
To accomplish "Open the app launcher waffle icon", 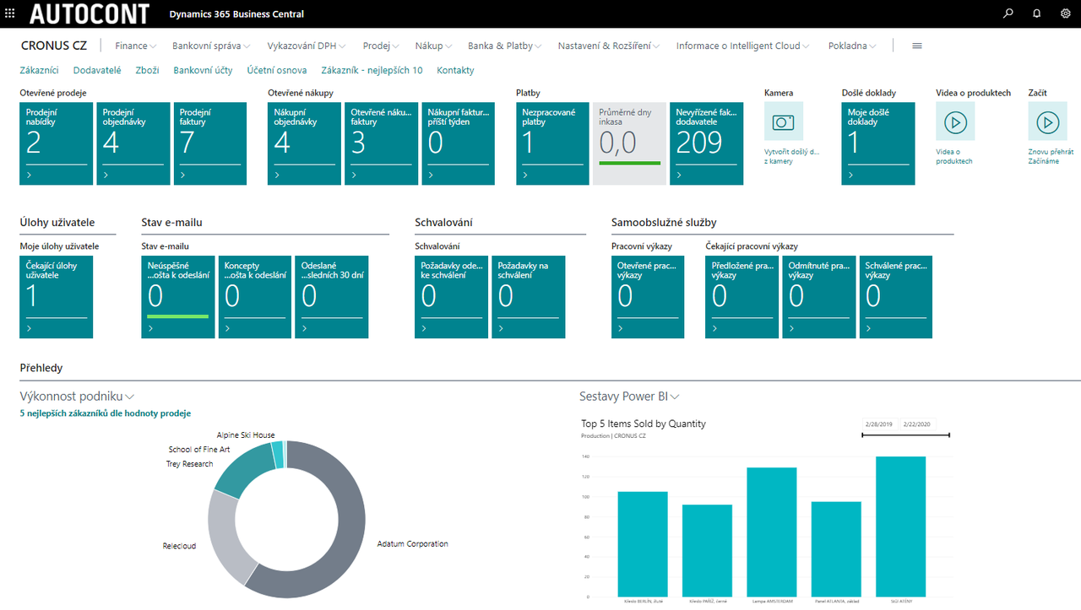I will click(10, 13).
